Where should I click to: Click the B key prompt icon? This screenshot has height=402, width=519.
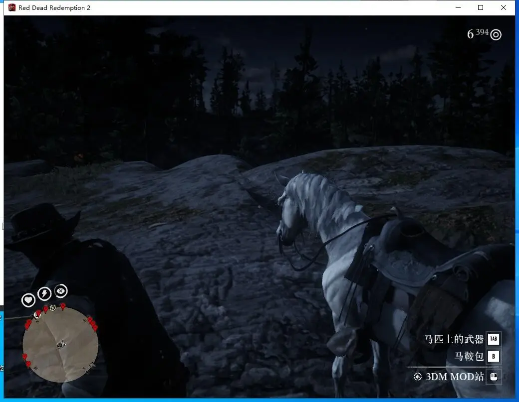pos(494,356)
